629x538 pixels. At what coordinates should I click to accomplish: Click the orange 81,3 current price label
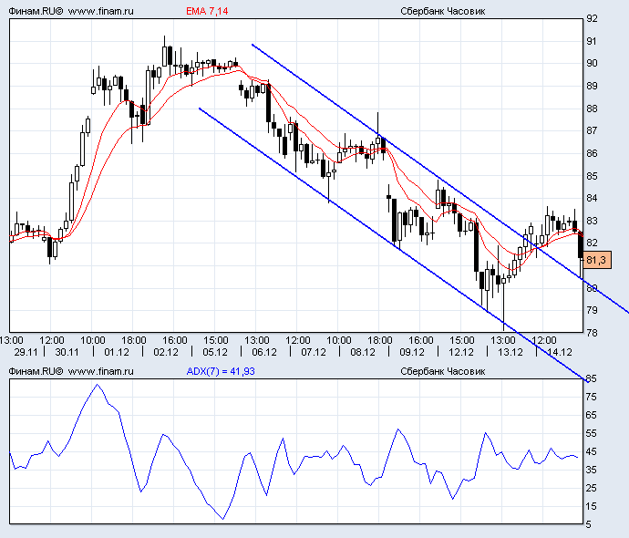point(597,261)
